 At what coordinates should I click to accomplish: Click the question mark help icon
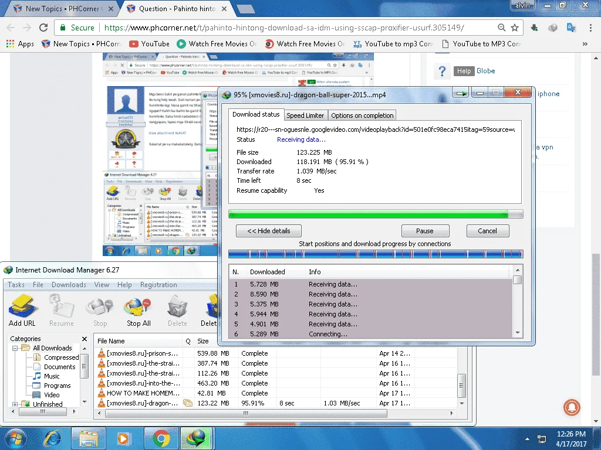442,71
